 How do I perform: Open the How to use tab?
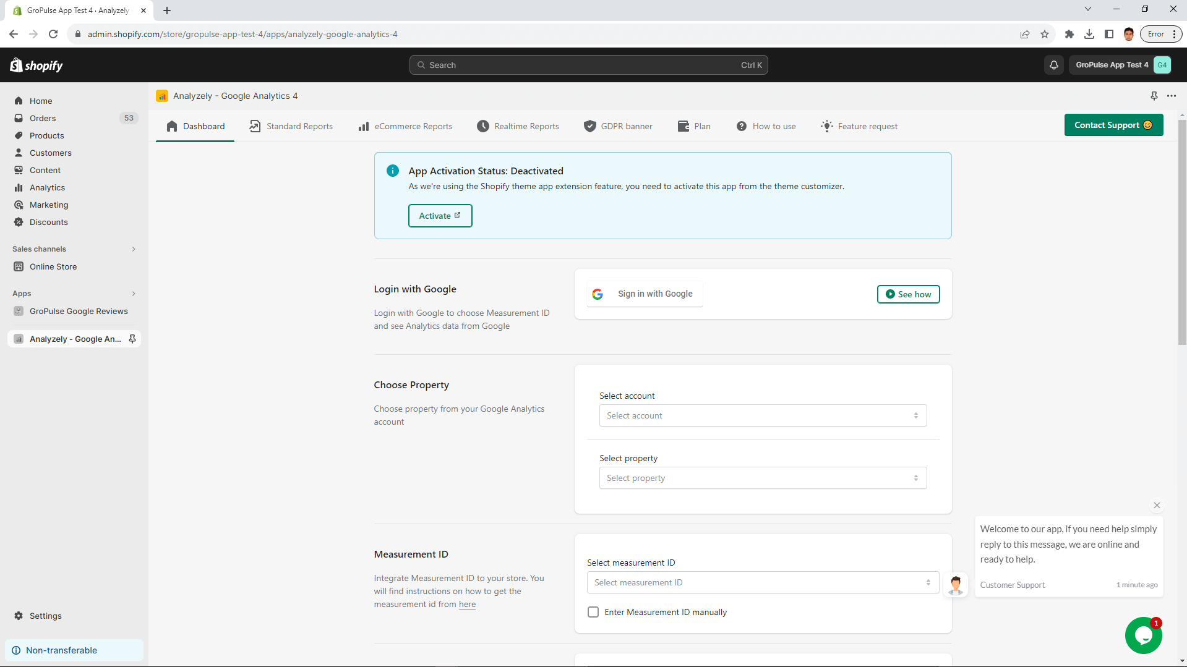pos(766,126)
